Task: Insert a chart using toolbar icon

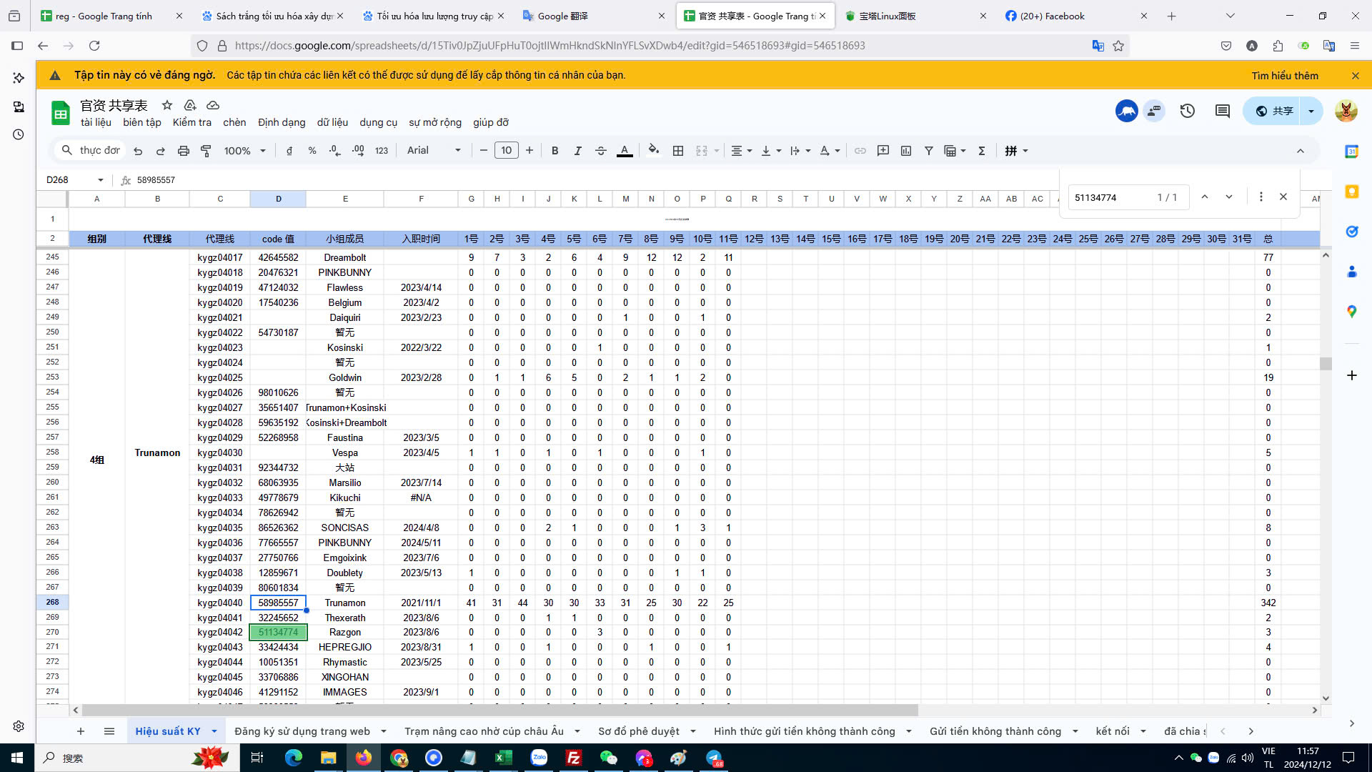Action: pos(906,151)
